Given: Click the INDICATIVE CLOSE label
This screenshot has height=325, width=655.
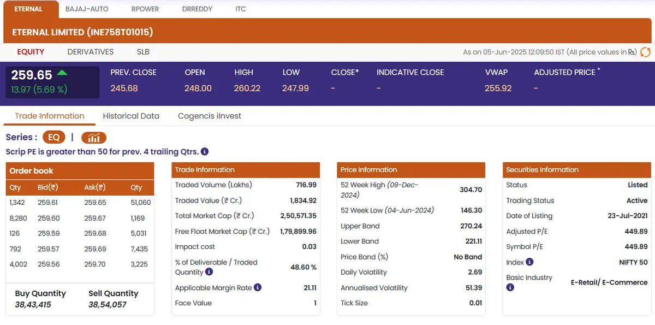Looking at the screenshot, I should click(410, 72).
